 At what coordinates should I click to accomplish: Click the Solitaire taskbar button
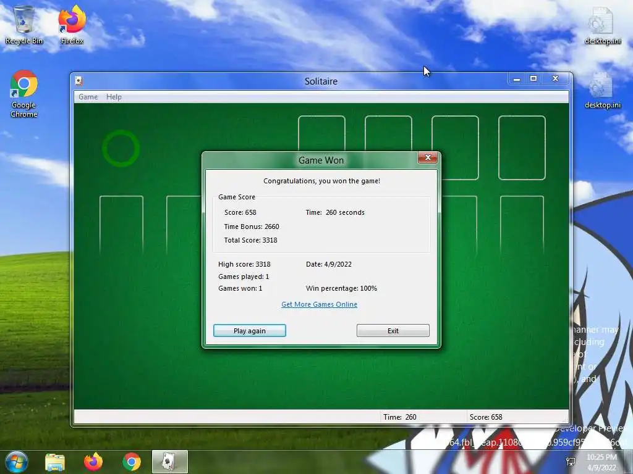coord(170,462)
